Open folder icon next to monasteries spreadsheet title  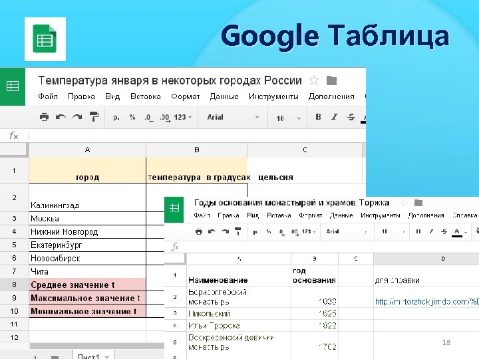[x=418, y=202]
